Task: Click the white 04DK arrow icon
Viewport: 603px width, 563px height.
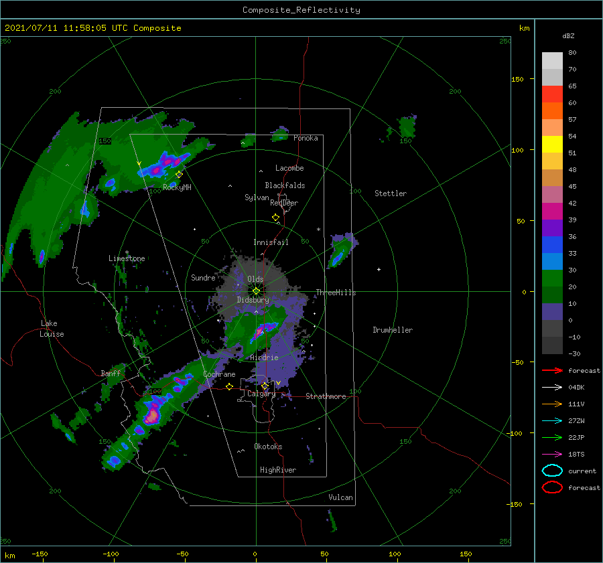Action: click(552, 387)
